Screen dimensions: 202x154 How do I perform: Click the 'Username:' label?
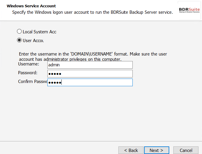pyautogui.click(x=28, y=64)
